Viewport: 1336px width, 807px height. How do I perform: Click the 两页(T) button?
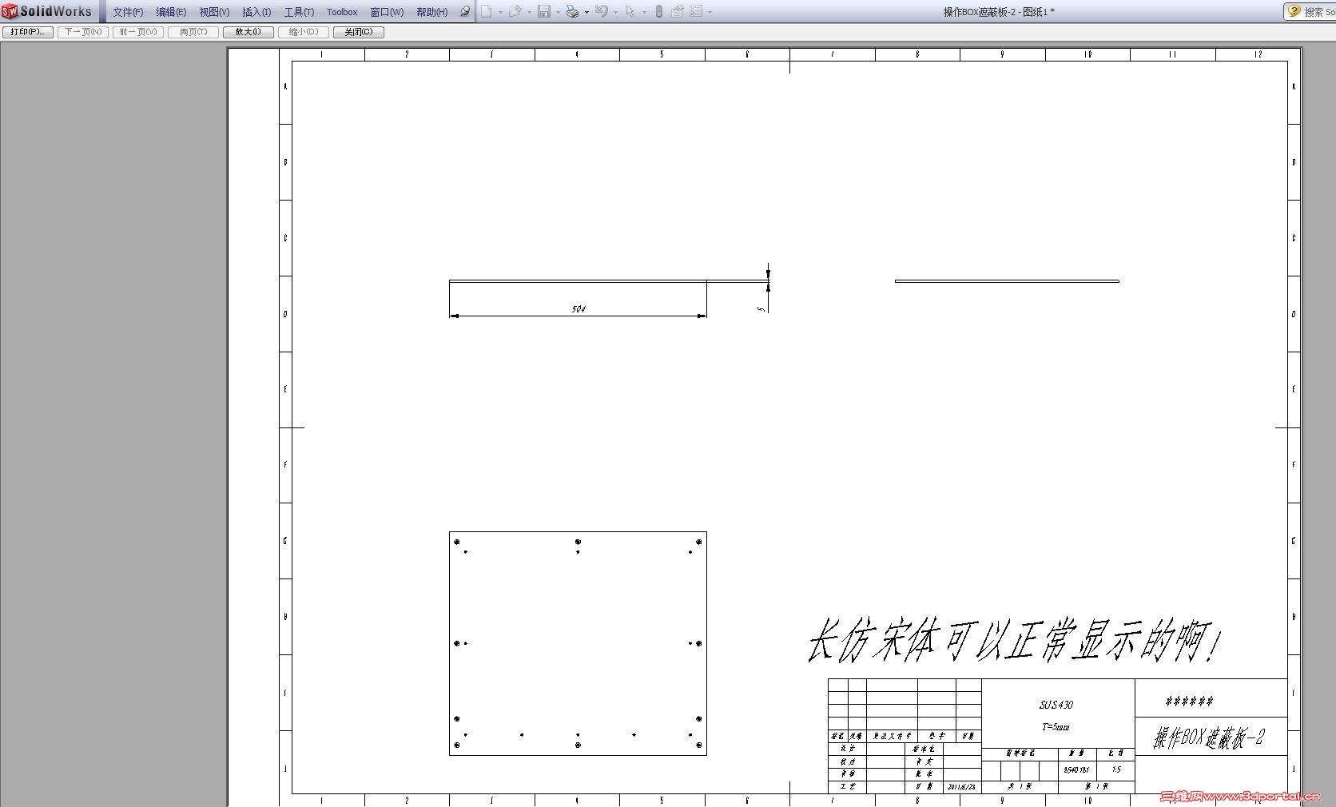(193, 32)
